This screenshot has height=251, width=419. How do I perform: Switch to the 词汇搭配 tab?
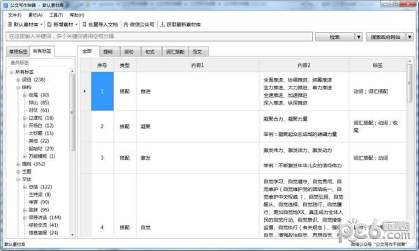coord(175,52)
